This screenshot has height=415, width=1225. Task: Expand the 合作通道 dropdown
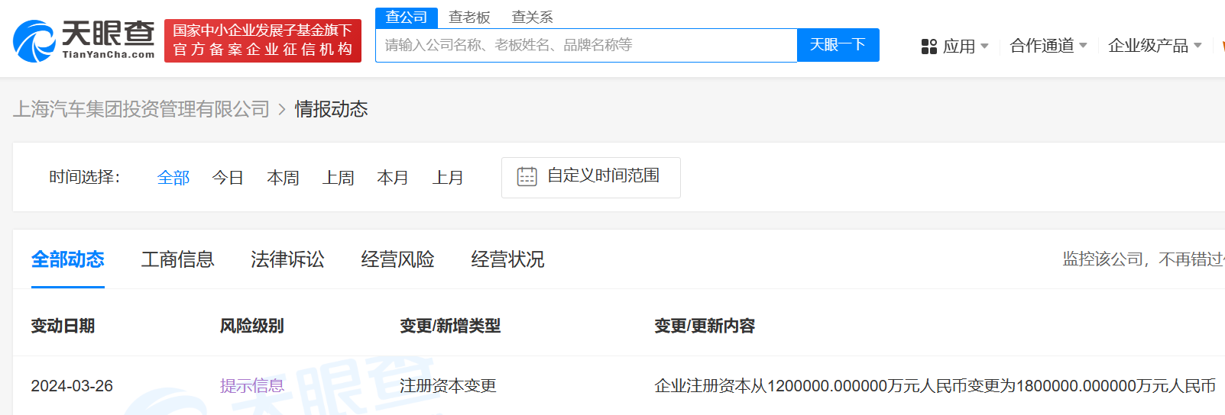pyautogui.click(x=1048, y=46)
